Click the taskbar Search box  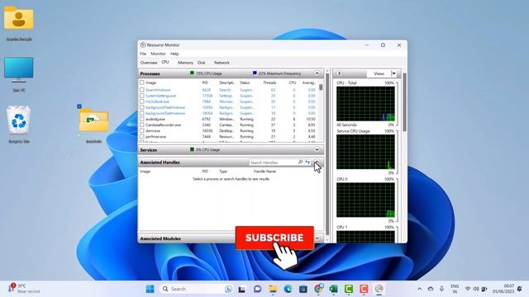pyautogui.click(x=197, y=289)
